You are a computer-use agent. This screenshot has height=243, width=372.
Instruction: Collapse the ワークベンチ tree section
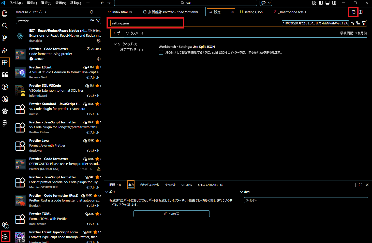click(x=115, y=44)
